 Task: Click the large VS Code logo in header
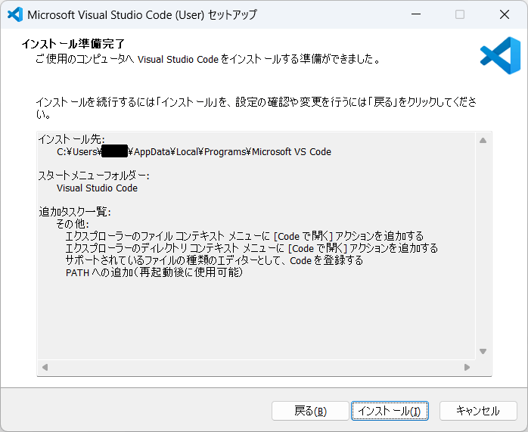click(499, 54)
